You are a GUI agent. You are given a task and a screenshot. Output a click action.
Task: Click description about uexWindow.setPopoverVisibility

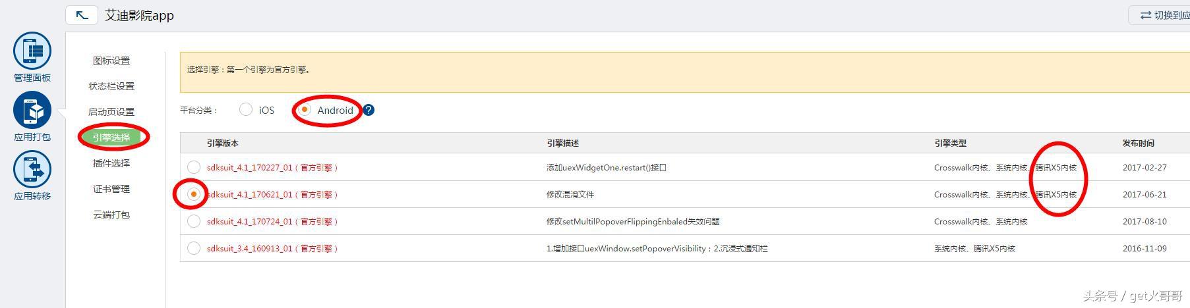click(657, 249)
